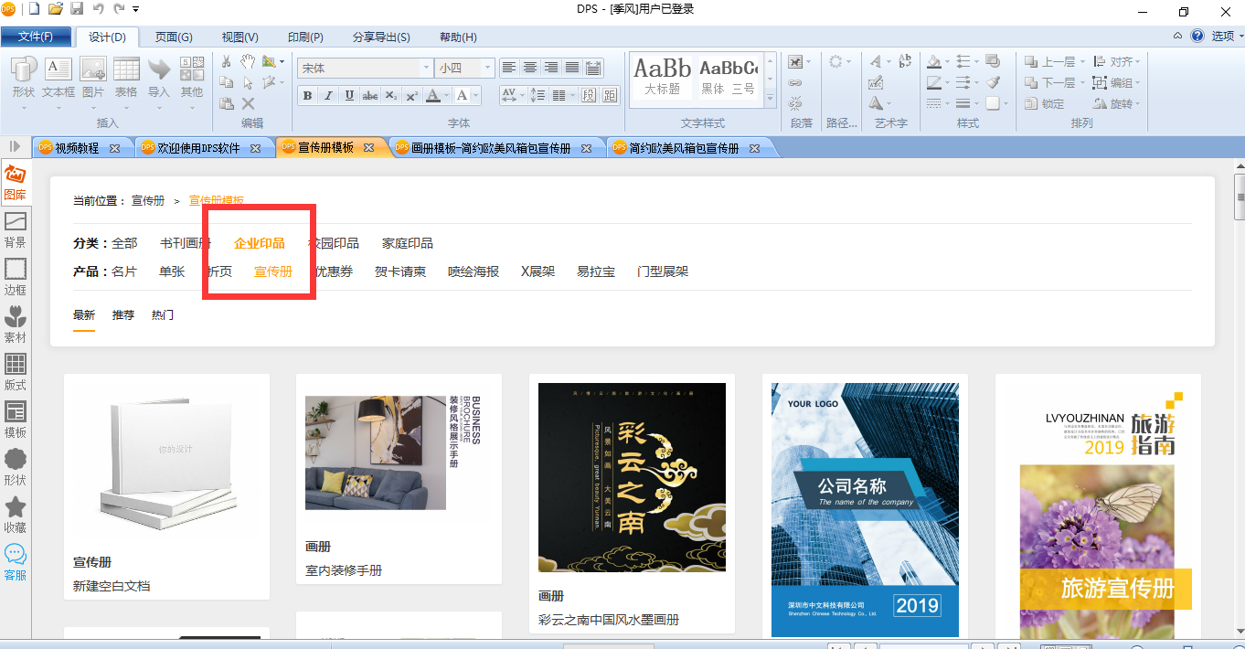This screenshot has height=649, width=1245.
Task: Open the 图库 gallery panel in sidebar
Action: tap(15, 182)
